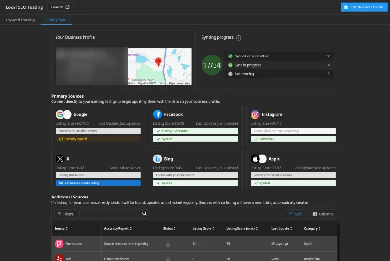Click the green Synced or submitted check icon
This screenshot has height=261, width=390.
point(230,56)
